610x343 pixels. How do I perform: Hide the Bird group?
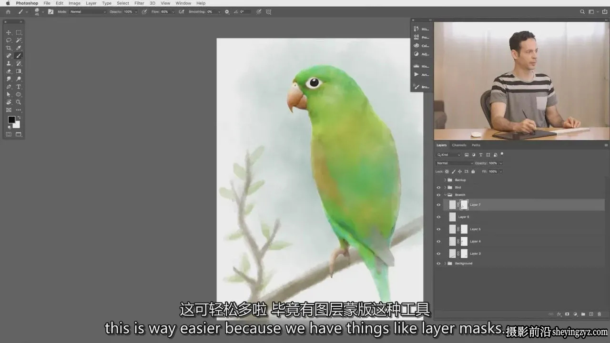point(439,187)
